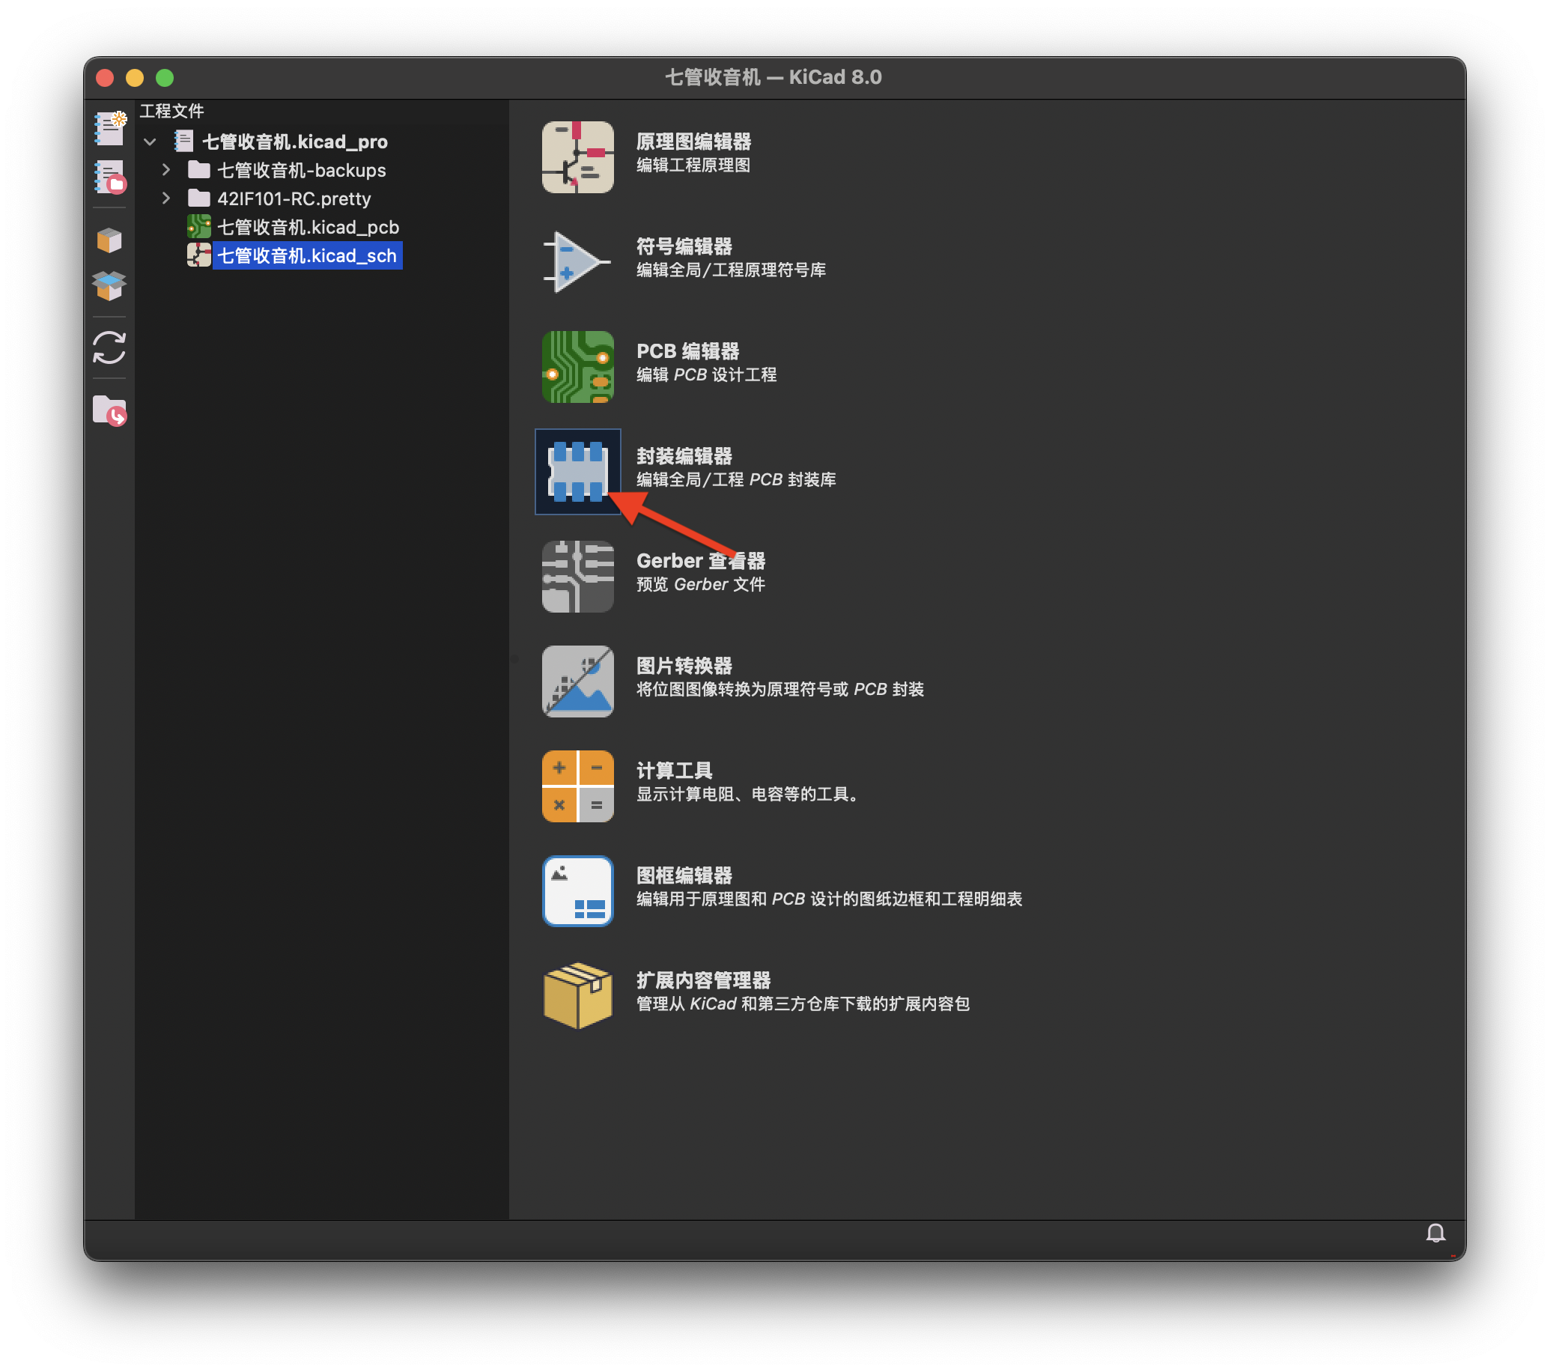Viewport: 1550px width, 1372px height.
Task: Select the 七管收音机.kicad_pcb file
Action: pyautogui.click(x=308, y=227)
